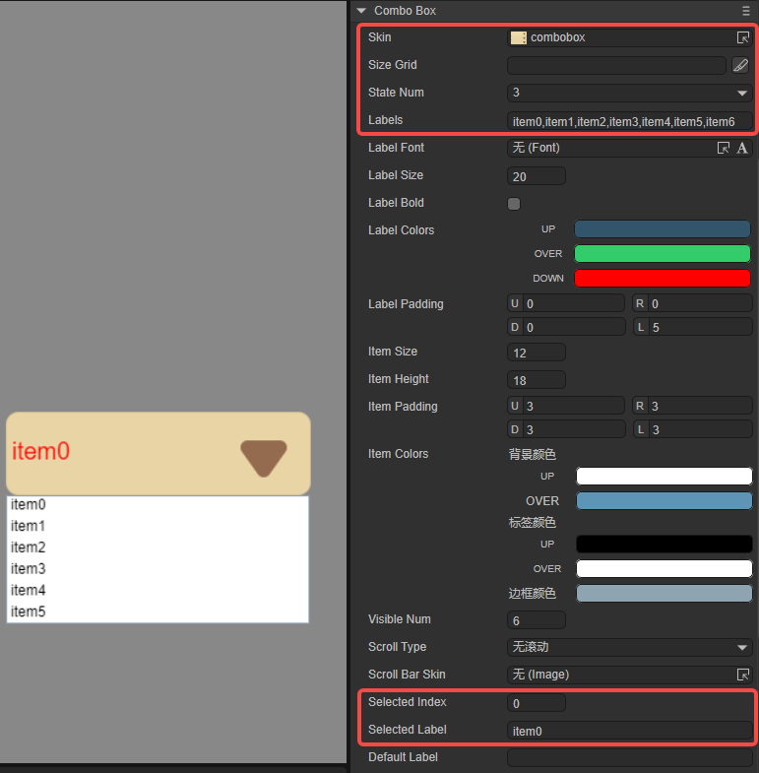Select item5 in the preview list
Image resolution: width=759 pixels, height=773 pixels.
pyautogui.click(x=29, y=612)
